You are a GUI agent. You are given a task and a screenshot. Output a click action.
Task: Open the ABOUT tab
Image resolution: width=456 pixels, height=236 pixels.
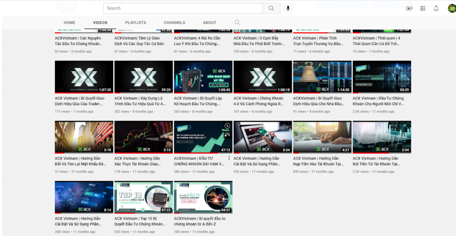point(209,22)
